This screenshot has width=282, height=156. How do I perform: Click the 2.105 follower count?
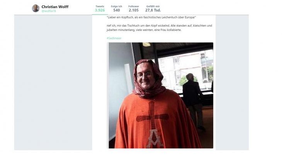click(134, 10)
